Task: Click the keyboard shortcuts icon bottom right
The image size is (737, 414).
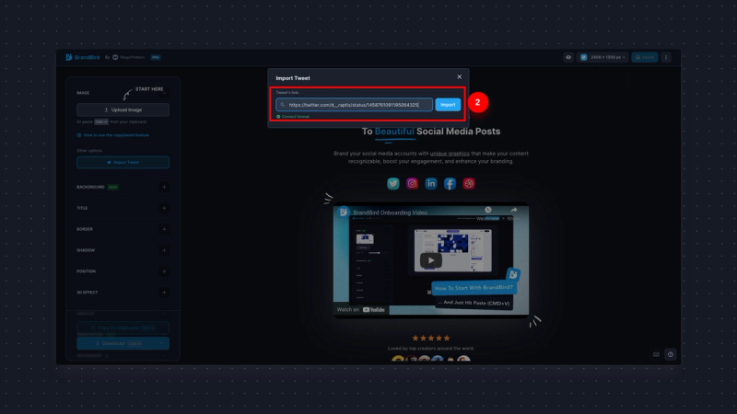Action: (x=656, y=354)
